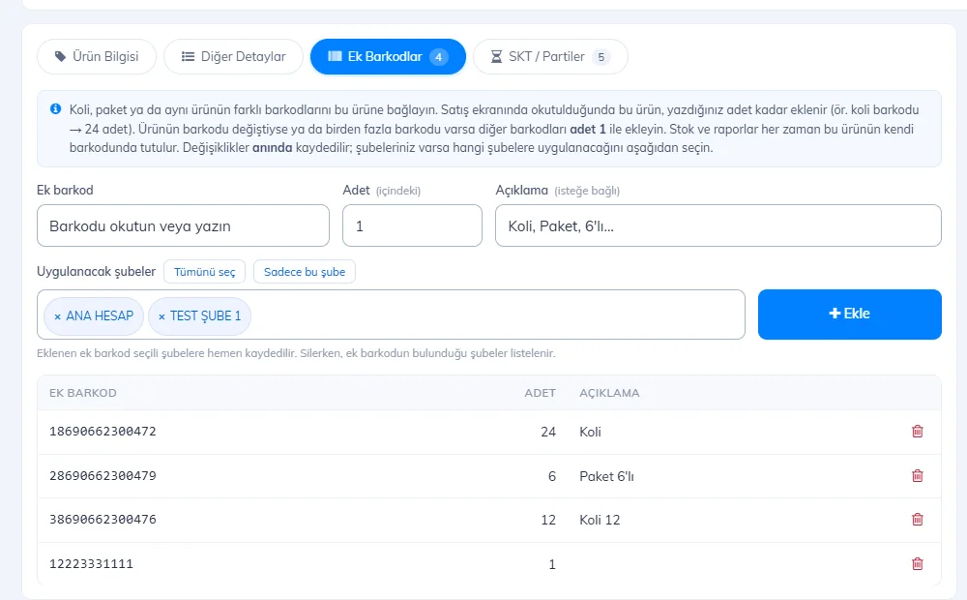The height and width of the screenshot is (600, 967).
Task: Click the AÇIKLAMA column header
Action: [x=609, y=393]
